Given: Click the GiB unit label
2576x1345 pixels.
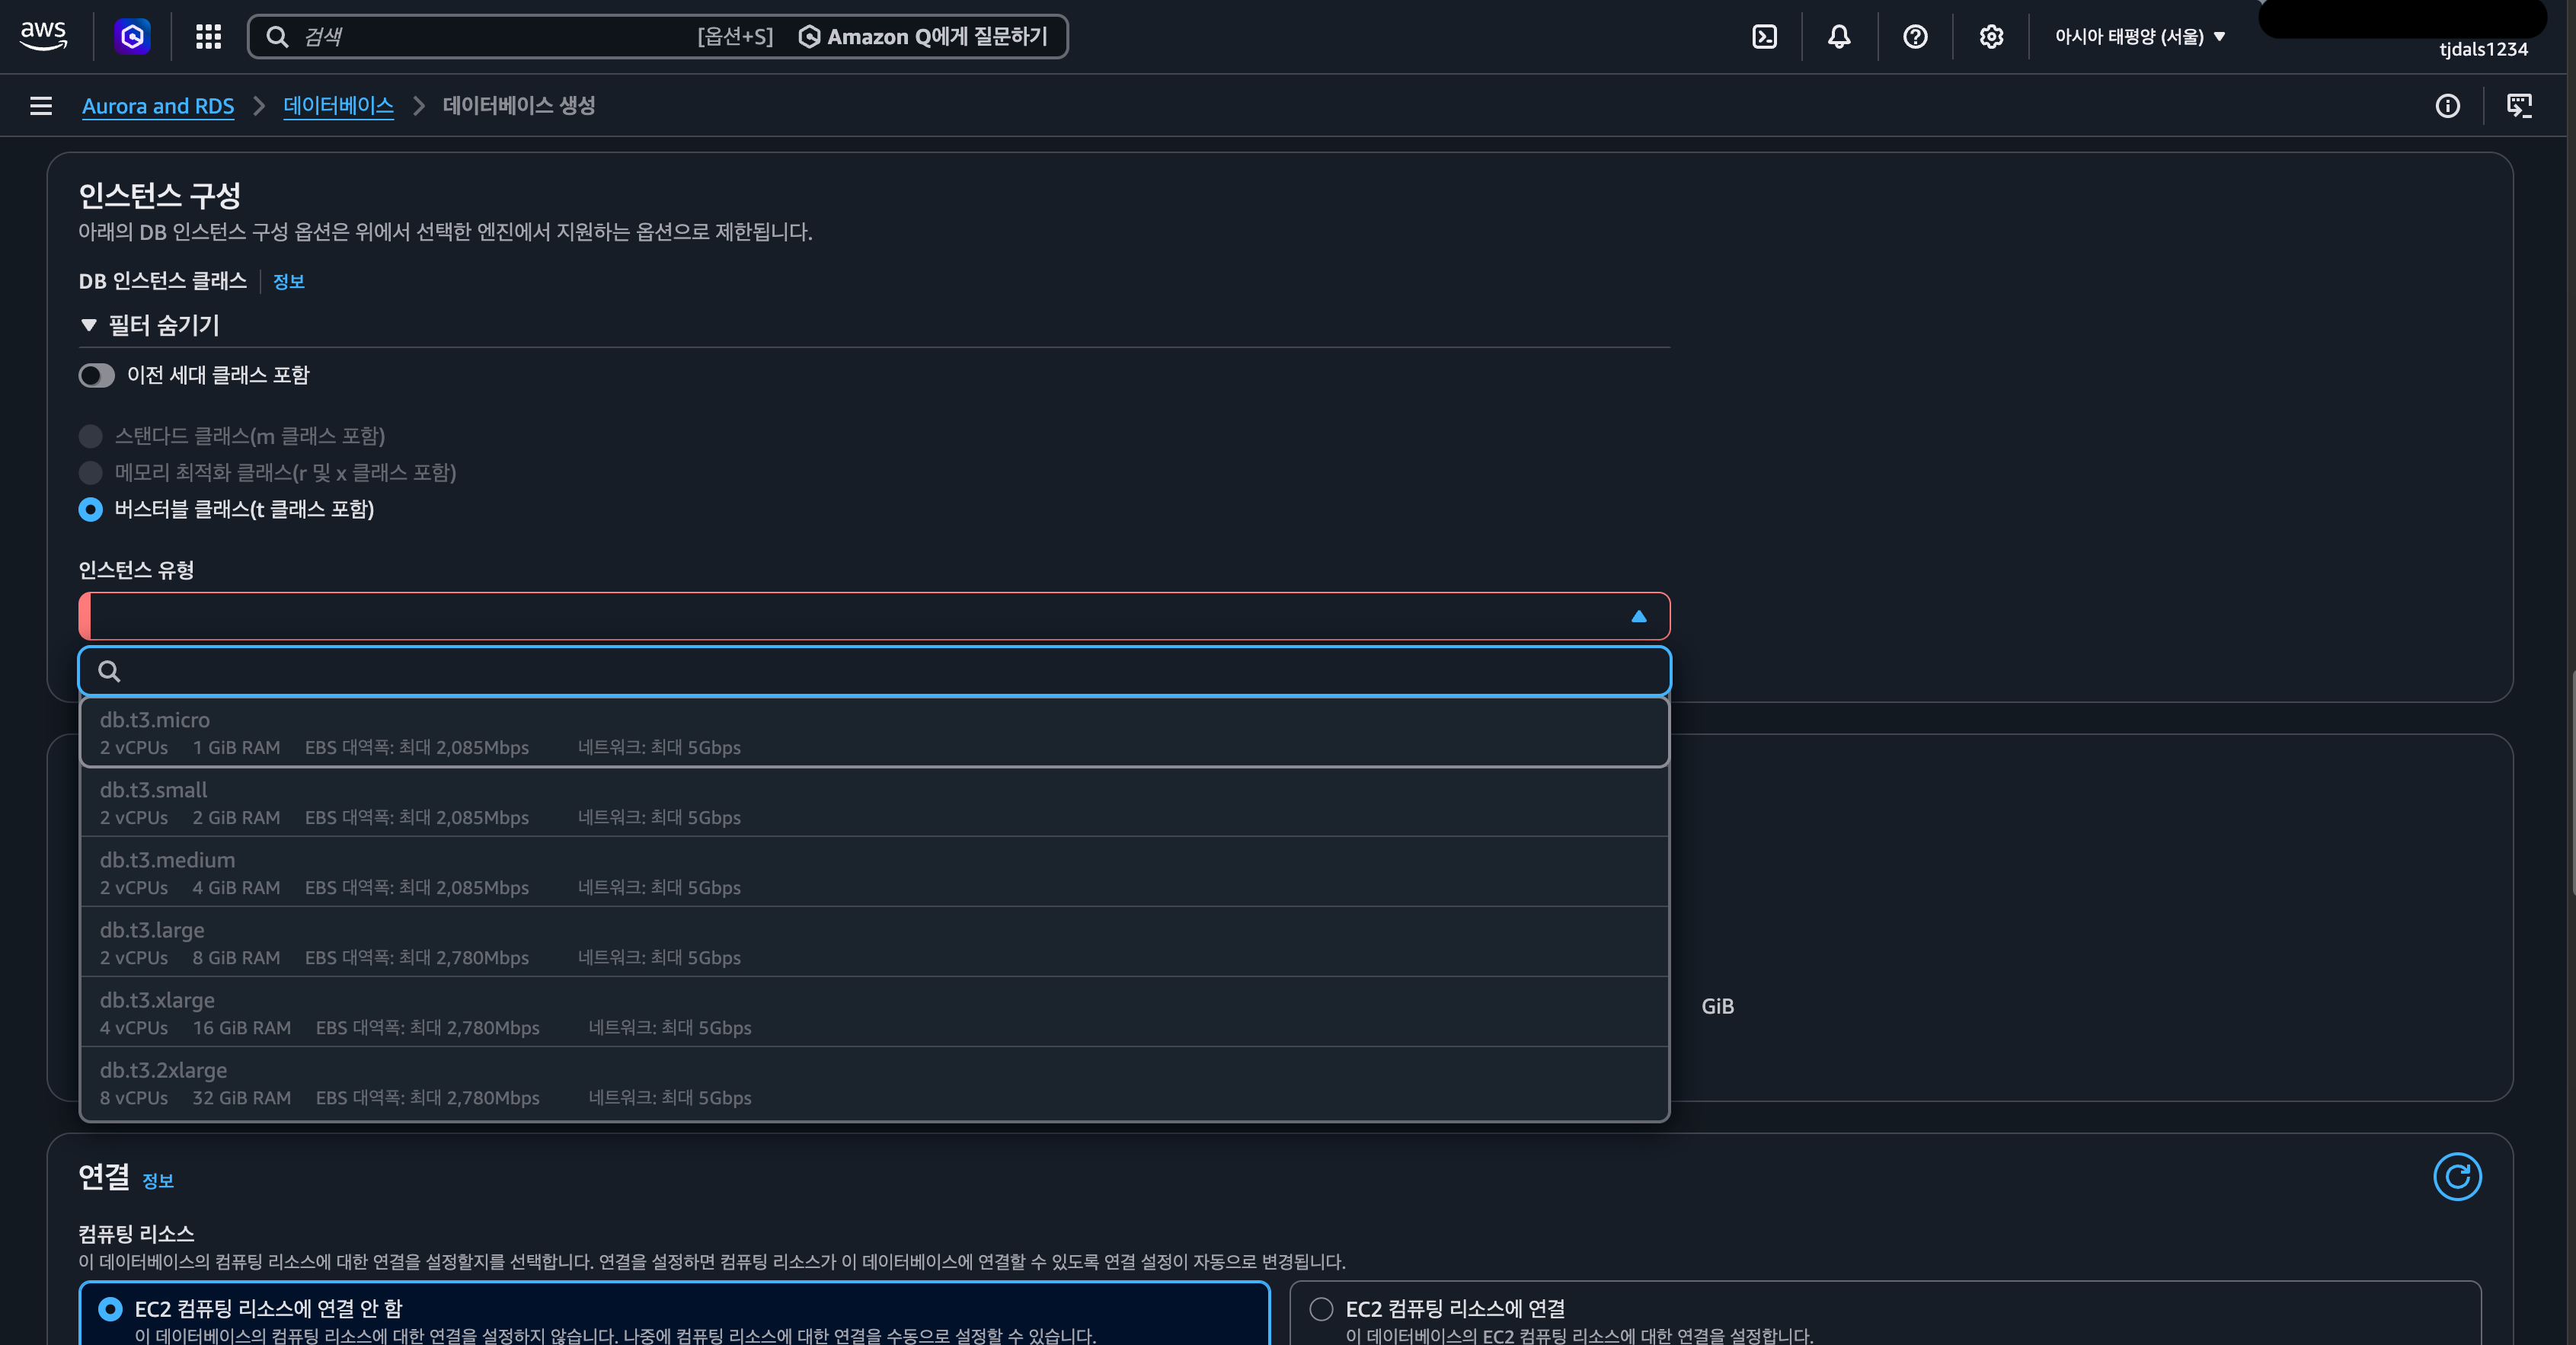Looking at the screenshot, I should click(x=1717, y=1006).
